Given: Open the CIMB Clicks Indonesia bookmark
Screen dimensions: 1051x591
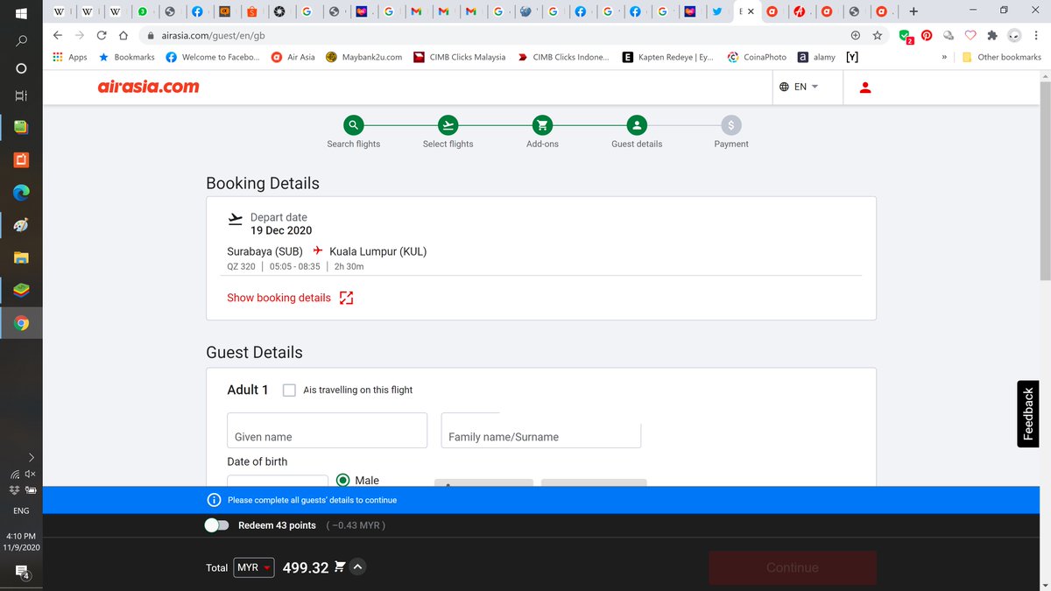Looking at the screenshot, I should tap(563, 57).
